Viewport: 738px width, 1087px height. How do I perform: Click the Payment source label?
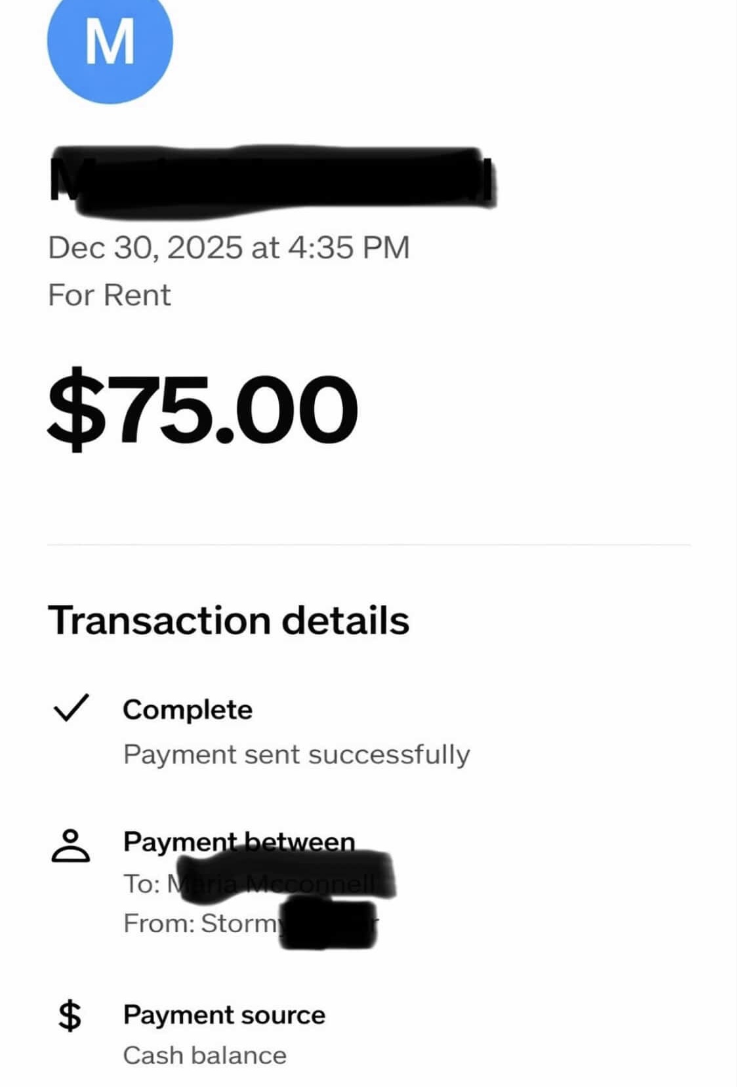pyautogui.click(x=224, y=1015)
